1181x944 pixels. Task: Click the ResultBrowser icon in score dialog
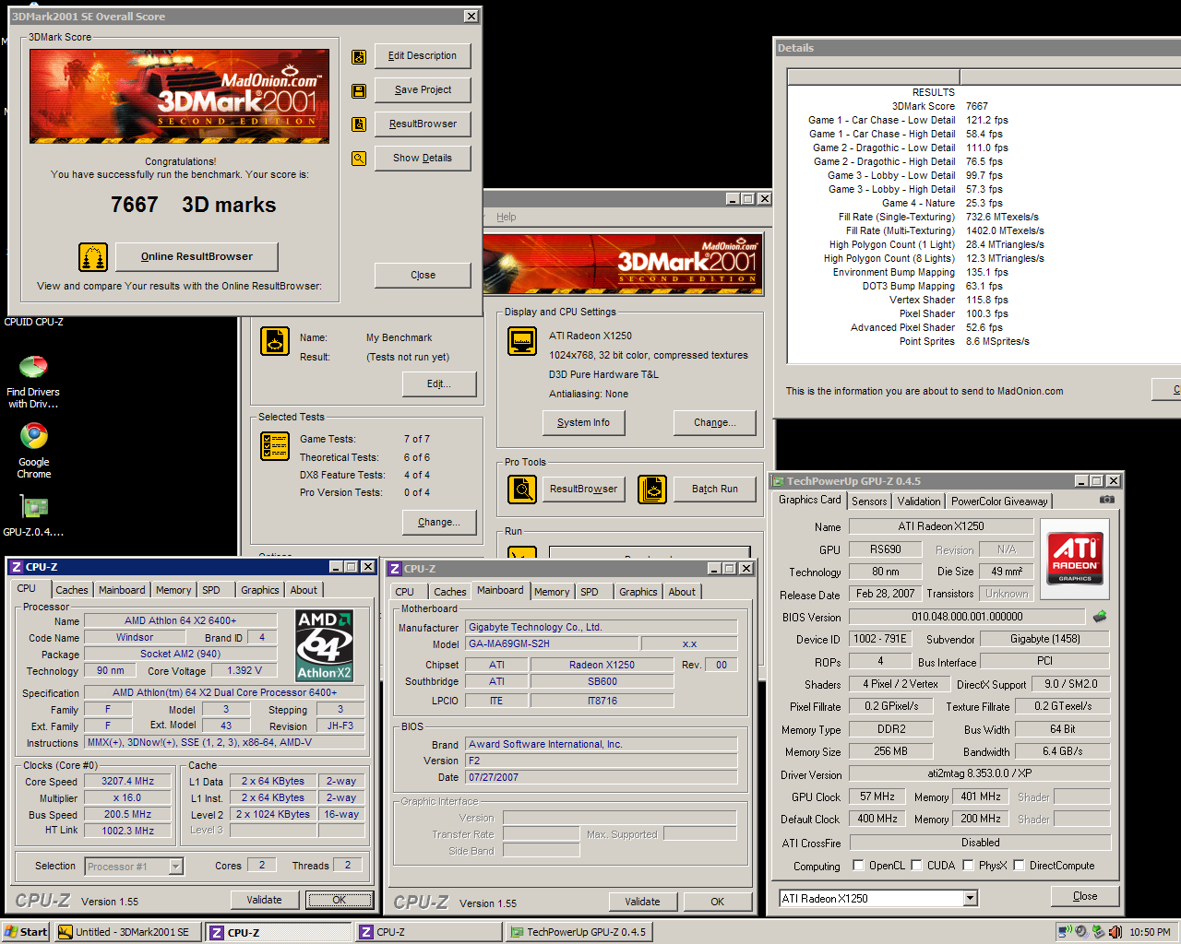tap(359, 124)
